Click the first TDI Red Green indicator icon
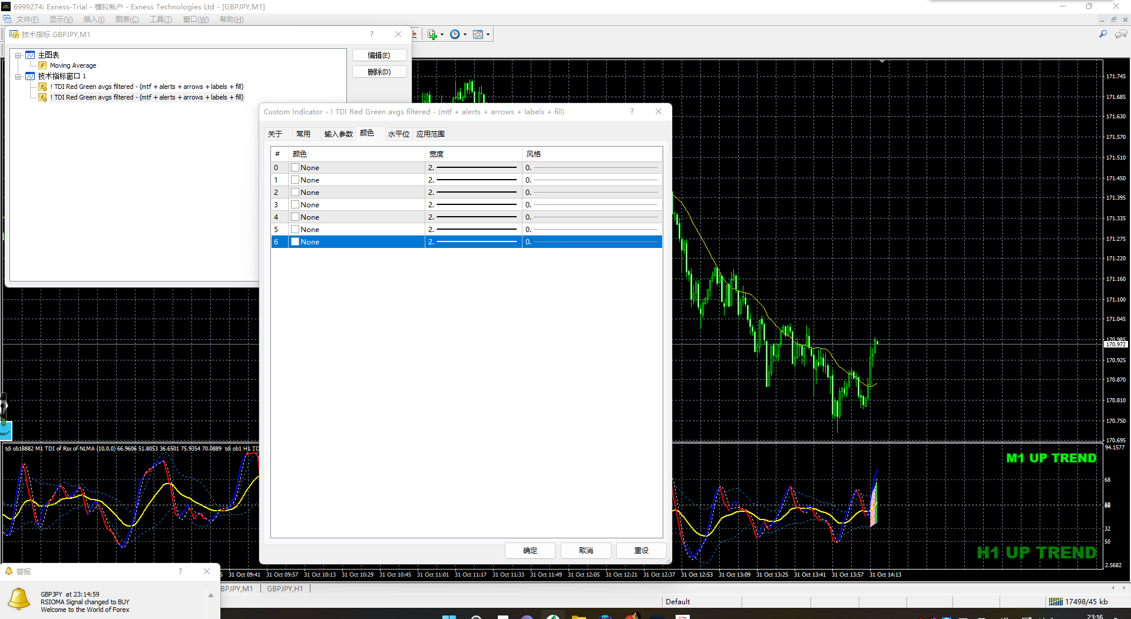 42,87
